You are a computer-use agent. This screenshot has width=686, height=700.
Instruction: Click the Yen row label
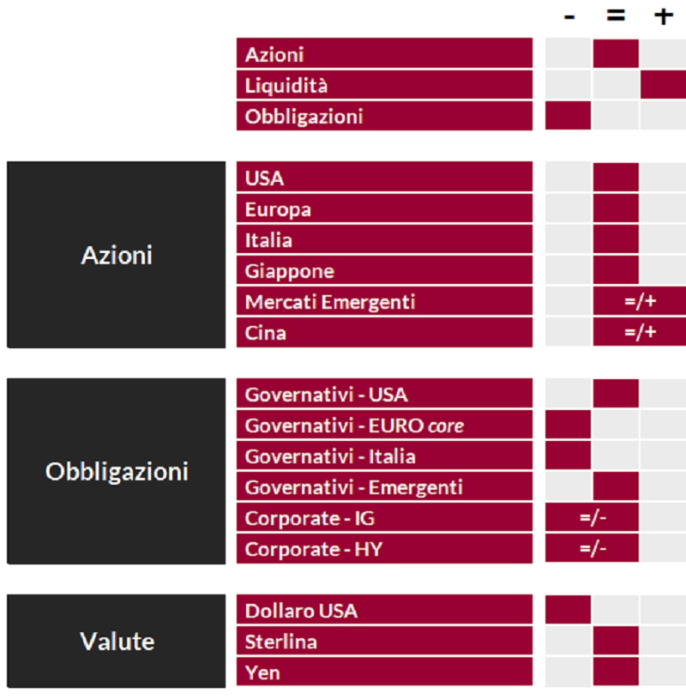point(384,673)
